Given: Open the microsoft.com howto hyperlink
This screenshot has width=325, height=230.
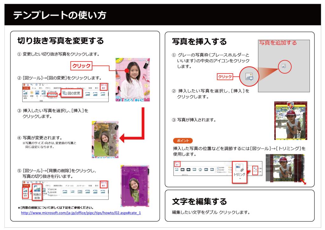Looking at the screenshot, I should (x=81, y=213).
